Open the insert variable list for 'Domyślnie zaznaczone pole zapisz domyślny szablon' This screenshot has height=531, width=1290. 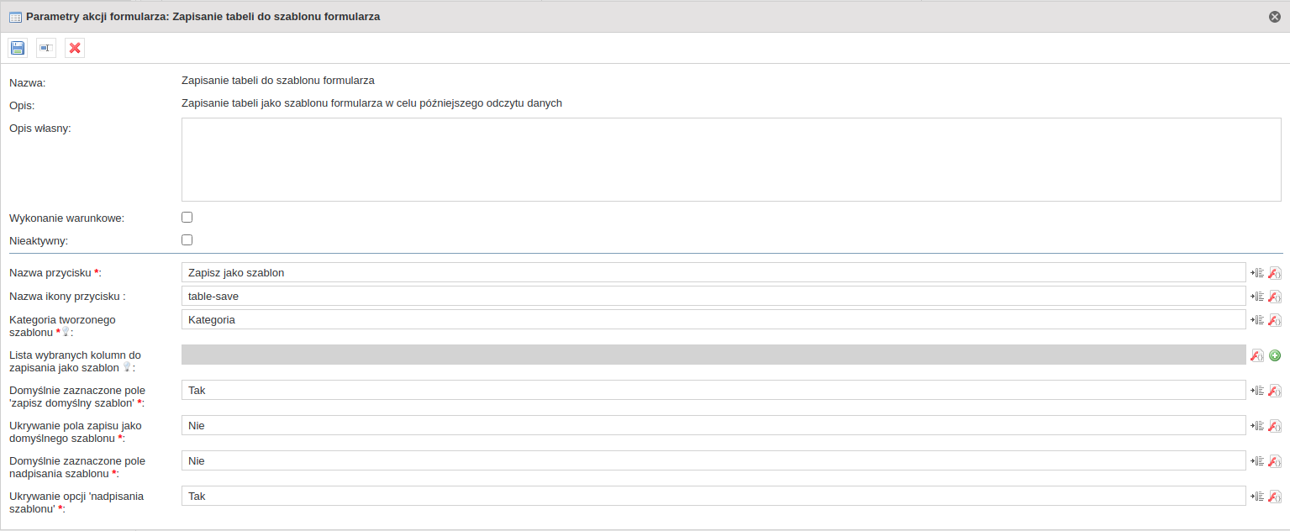pos(1257,391)
